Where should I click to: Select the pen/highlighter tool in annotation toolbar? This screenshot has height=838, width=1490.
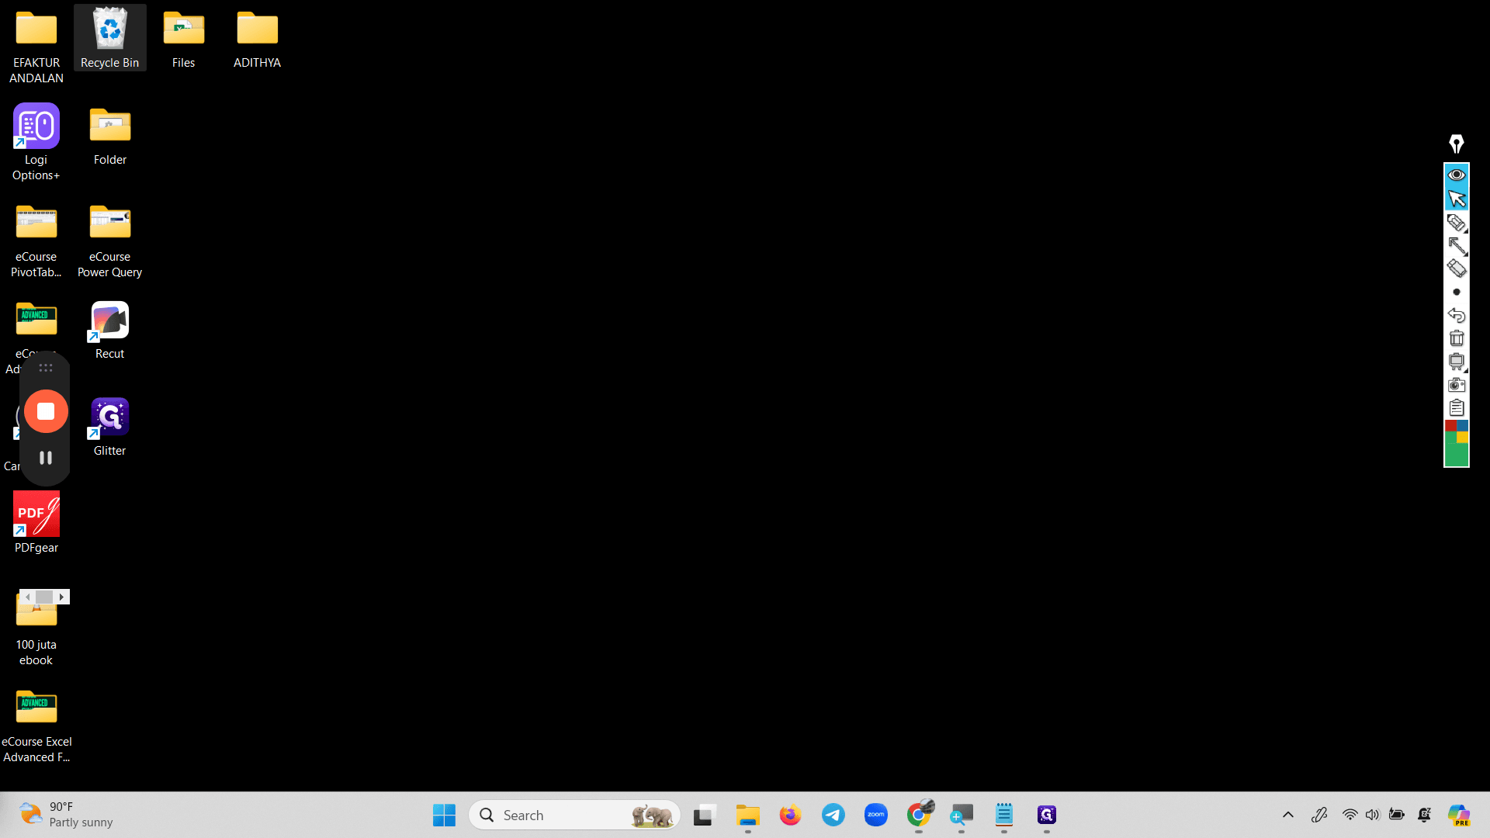[1457, 223]
